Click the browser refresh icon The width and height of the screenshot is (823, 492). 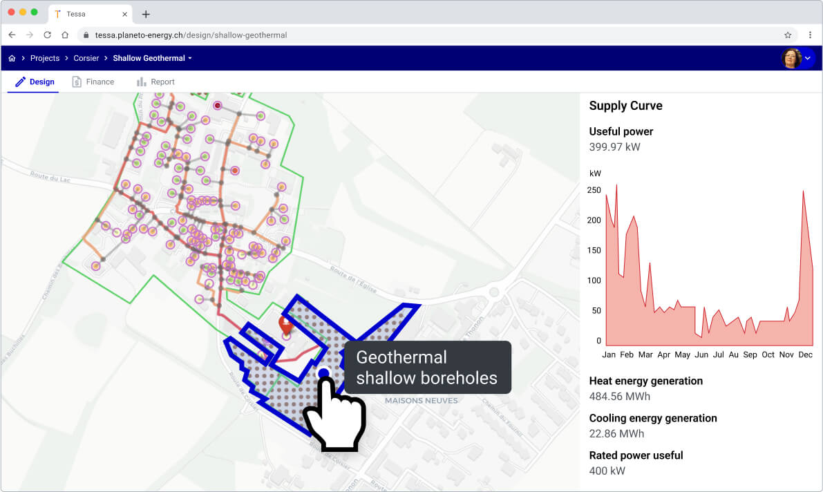pyautogui.click(x=47, y=34)
